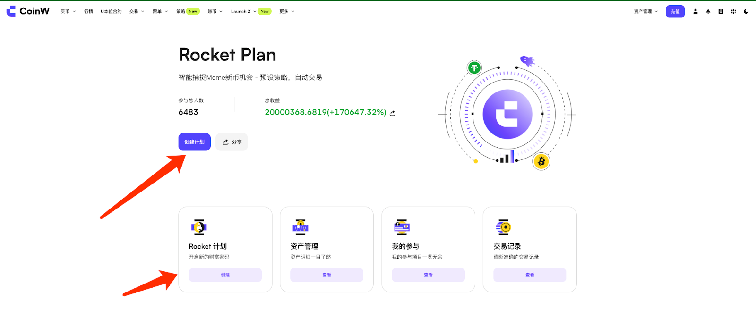Expand the 买币 dropdown menu

click(x=68, y=12)
